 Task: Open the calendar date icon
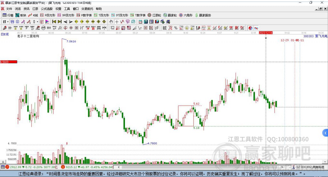click(x=140, y=22)
